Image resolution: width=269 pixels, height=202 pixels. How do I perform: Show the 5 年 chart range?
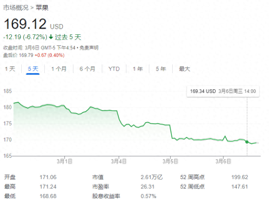point(161,69)
